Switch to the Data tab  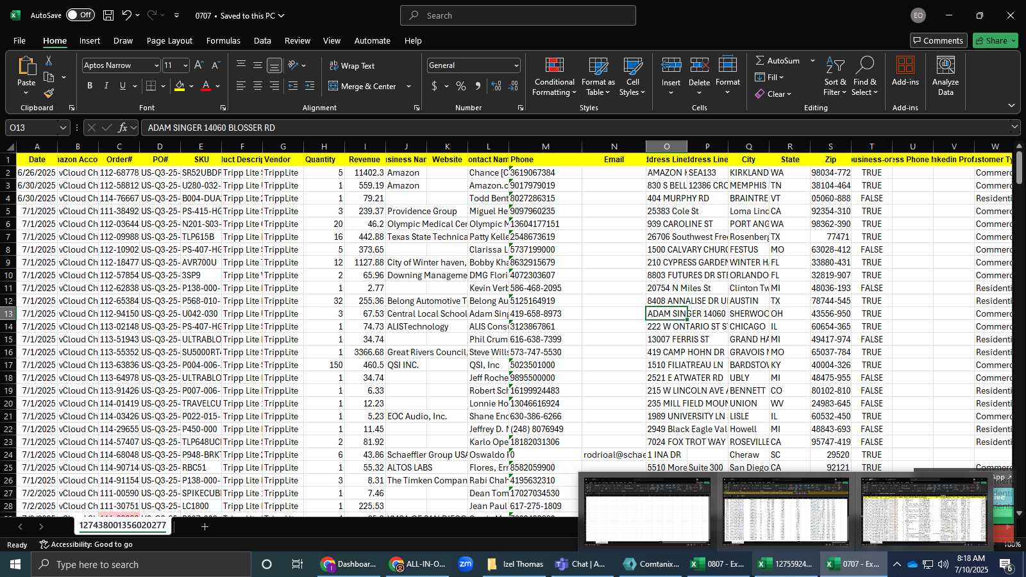click(262, 40)
